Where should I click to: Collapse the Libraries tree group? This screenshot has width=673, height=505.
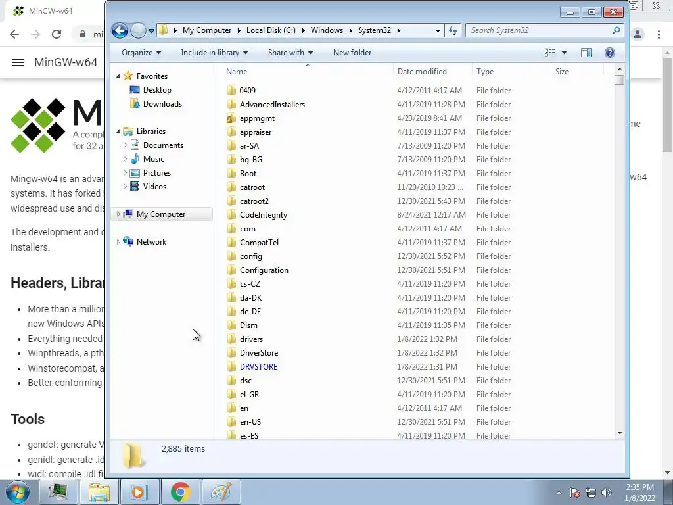[x=118, y=132]
